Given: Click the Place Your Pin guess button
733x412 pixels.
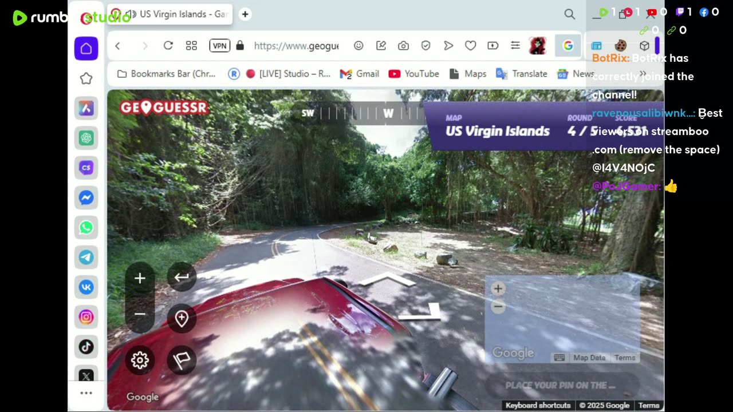Looking at the screenshot, I should 562,385.
